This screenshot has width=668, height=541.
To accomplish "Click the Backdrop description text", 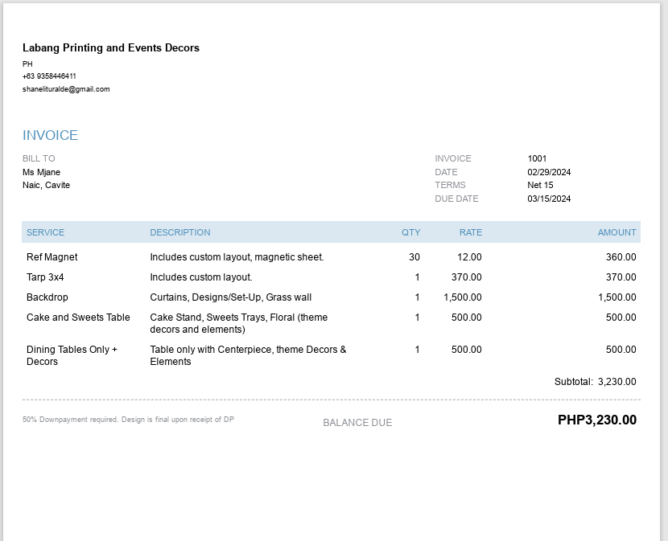I will click(x=230, y=297).
